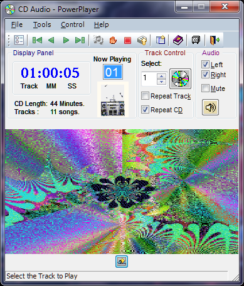The image size is (244, 286).
Task: Skip to the first track button
Action: click(37, 40)
